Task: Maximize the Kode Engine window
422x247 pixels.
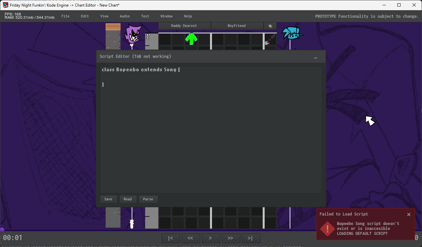Action: (x=399, y=5)
